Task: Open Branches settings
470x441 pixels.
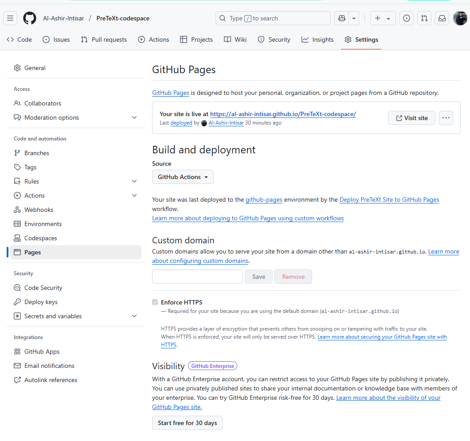Action: [x=75, y=153]
